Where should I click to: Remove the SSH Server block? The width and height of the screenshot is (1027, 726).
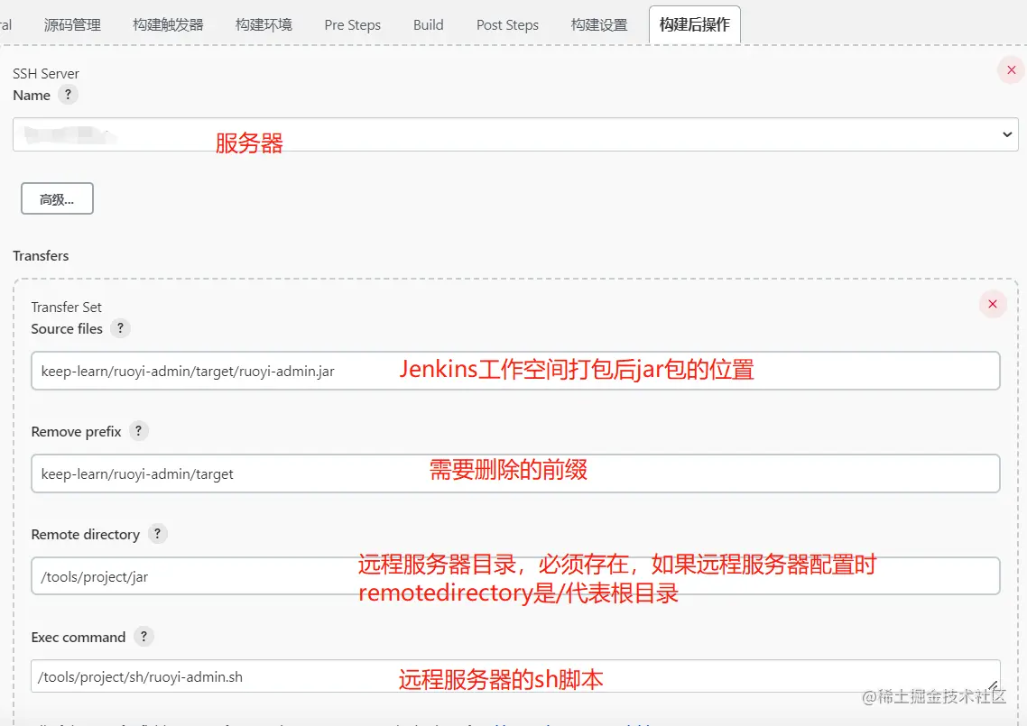[x=1012, y=70]
